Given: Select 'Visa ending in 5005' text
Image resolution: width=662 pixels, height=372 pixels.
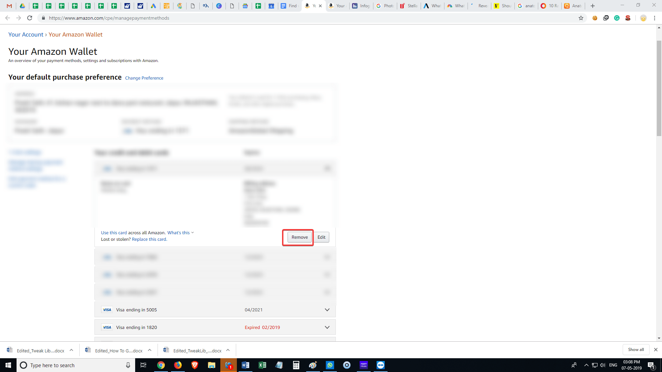Looking at the screenshot, I should (x=137, y=310).
